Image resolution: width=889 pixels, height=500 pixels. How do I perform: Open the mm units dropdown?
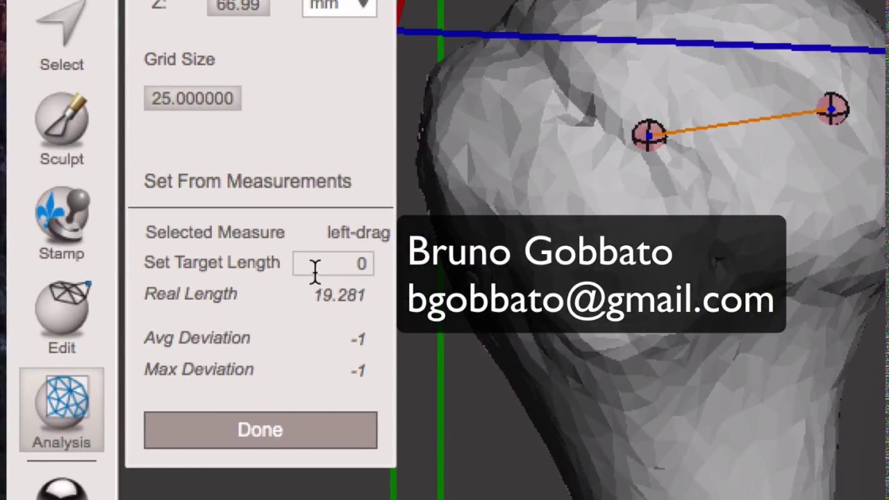coord(340,7)
